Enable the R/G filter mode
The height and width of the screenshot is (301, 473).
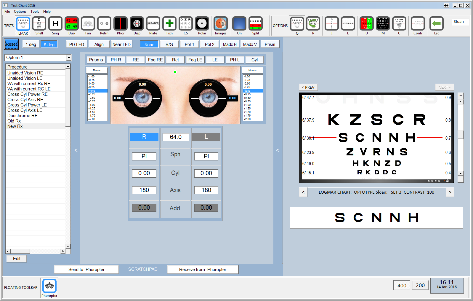(x=169, y=44)
